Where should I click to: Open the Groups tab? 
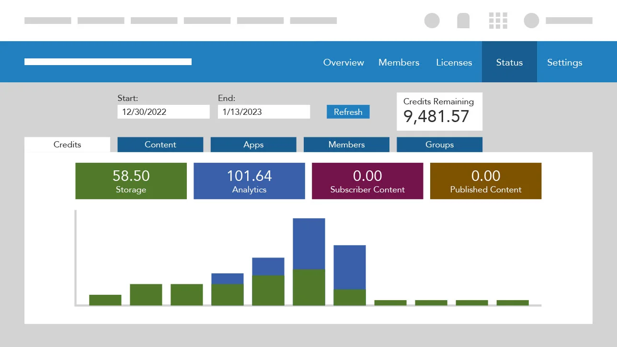[439, 145]
